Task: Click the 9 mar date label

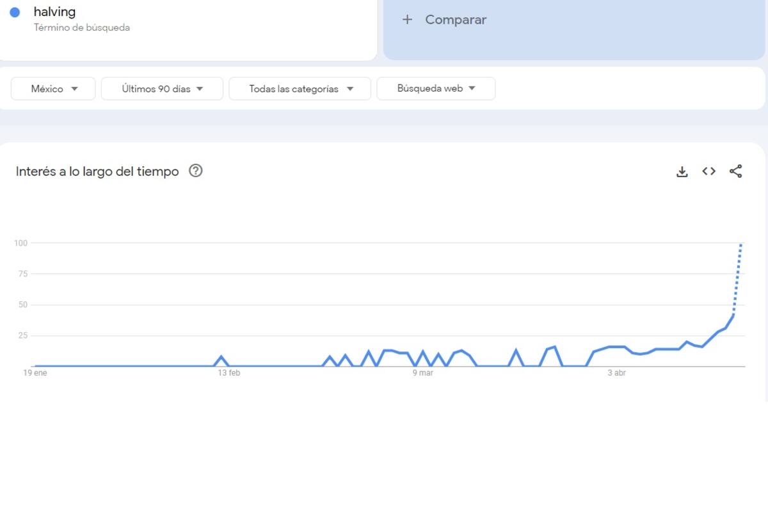Action: (422, 373)
